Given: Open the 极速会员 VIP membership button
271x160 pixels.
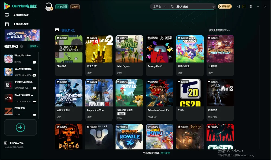Looking at the screenshot, I should click(224, 6).
